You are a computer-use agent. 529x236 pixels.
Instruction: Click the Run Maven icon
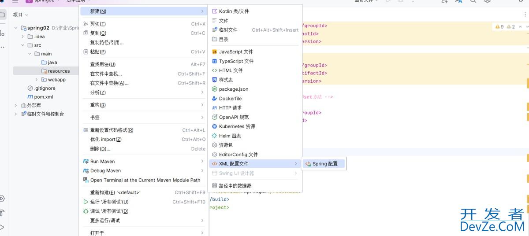[x=86, y=162]
